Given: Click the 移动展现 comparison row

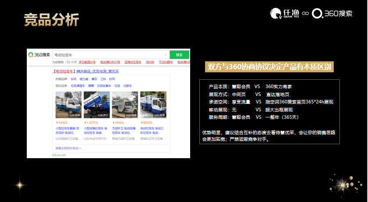Looking at the screenshot, I should click(x=251, y=110).
